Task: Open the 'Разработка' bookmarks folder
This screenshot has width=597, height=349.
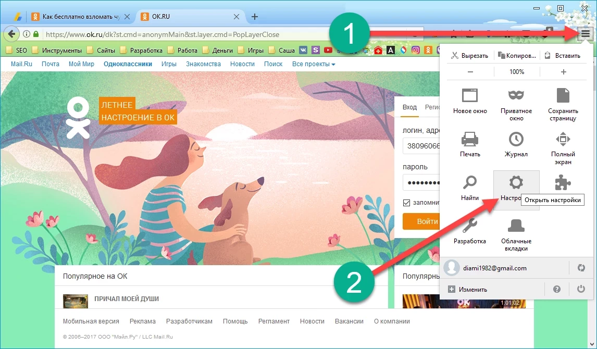Action: (141, 51)
